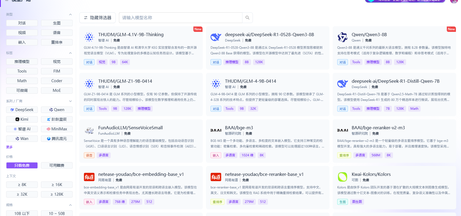Click the Kwai-Kolors/Kolors green logo
Viewport: 461px width, 216px height.
click(x=343, y=177)
